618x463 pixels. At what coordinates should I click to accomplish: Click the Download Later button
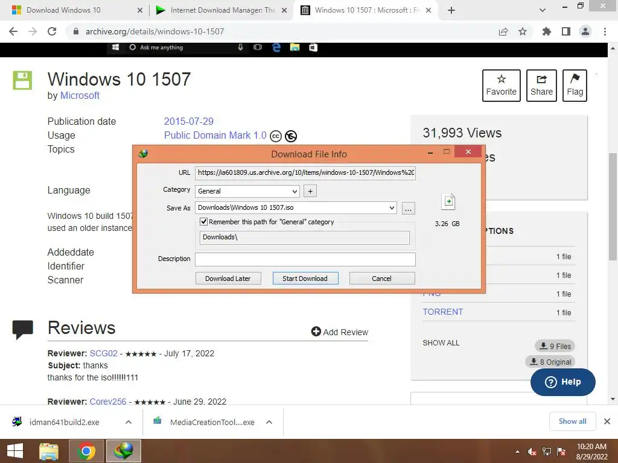[x=228, y=279]
